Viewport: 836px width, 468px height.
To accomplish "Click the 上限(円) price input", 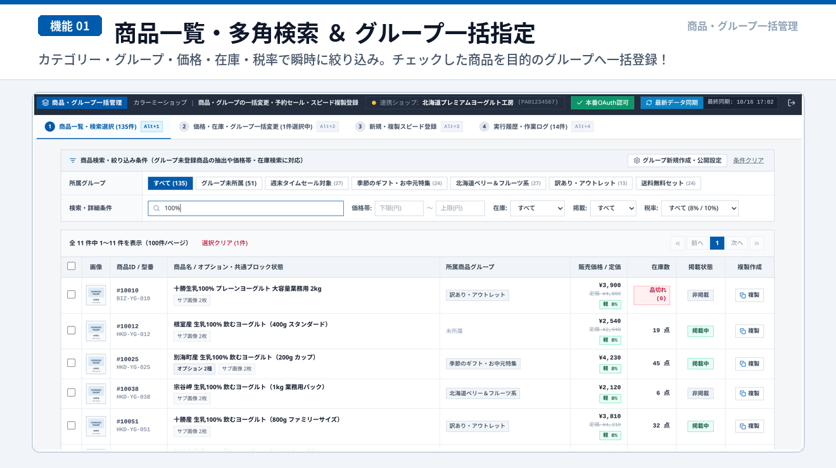I will coord(460,208).
